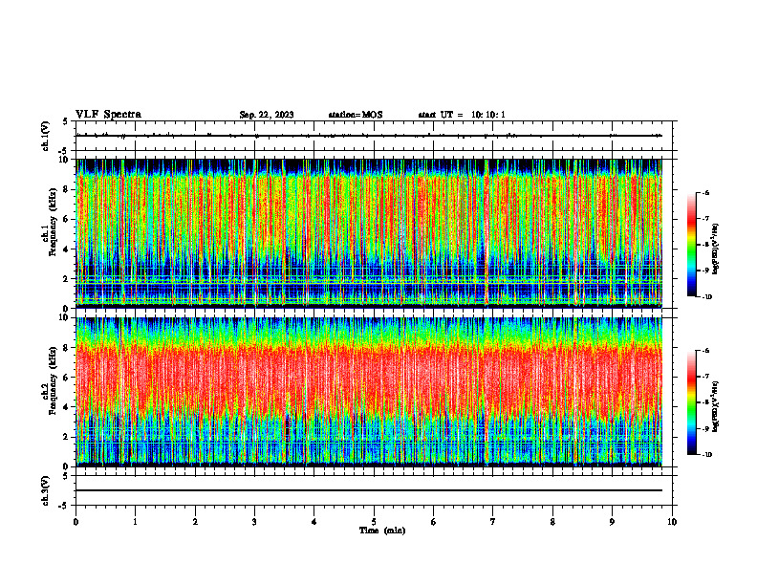Click time axis tick label "1"

click(135, 522)
